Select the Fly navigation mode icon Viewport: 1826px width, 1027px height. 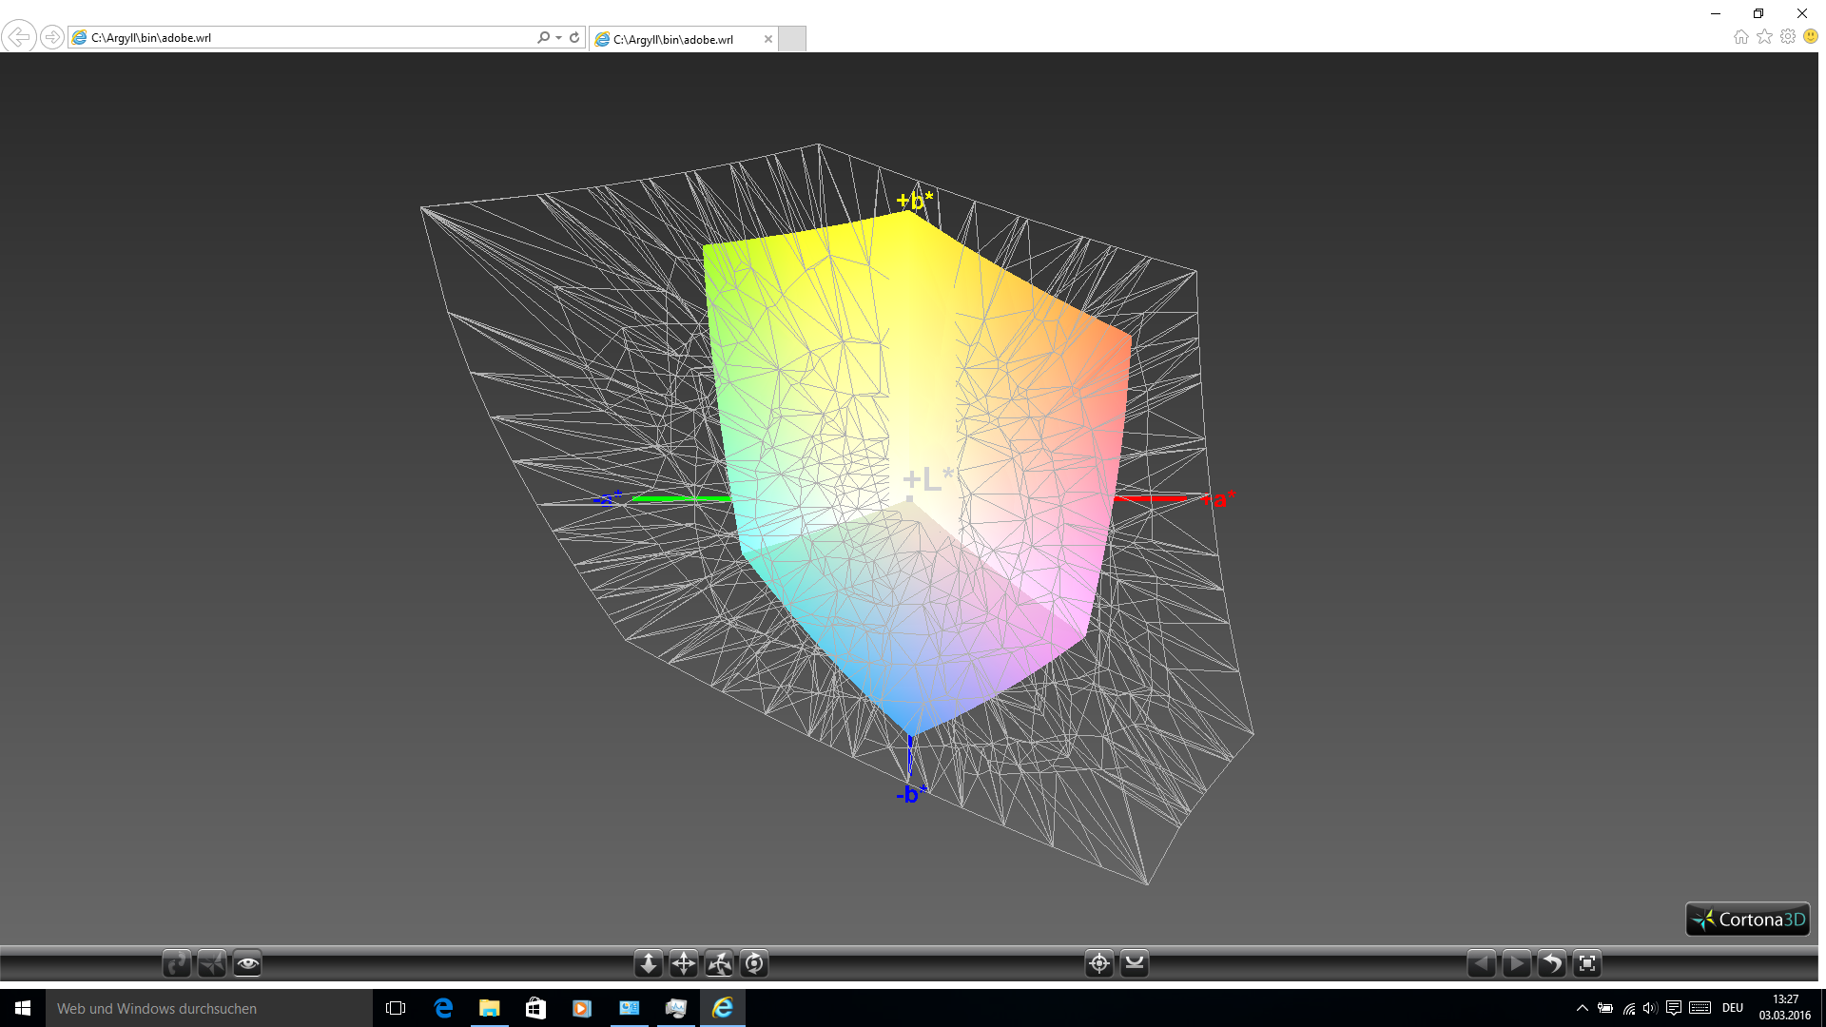click(212, 963)
